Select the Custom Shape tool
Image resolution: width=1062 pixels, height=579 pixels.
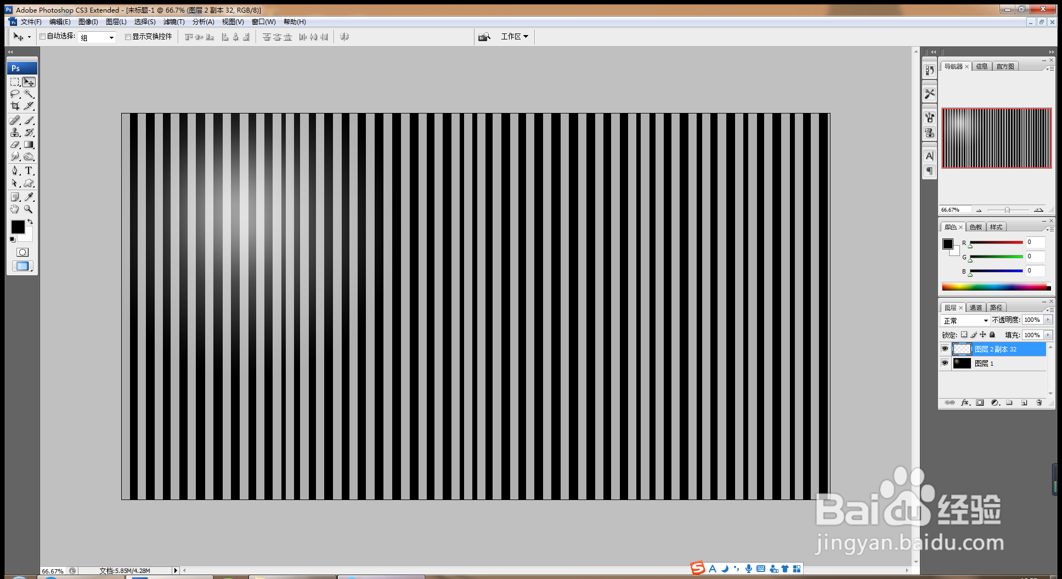point(29,184)
